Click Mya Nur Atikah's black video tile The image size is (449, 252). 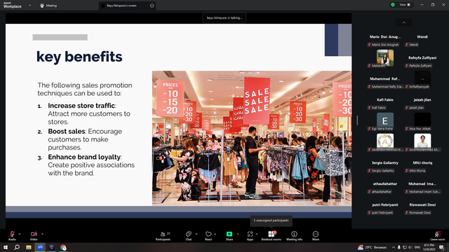[x=422, y=121]
